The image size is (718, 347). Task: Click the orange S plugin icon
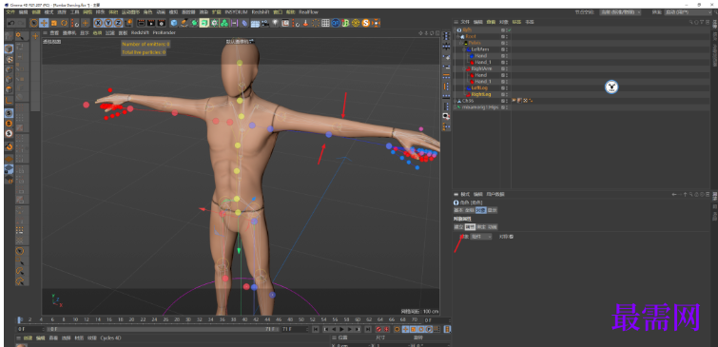(366, 23)
